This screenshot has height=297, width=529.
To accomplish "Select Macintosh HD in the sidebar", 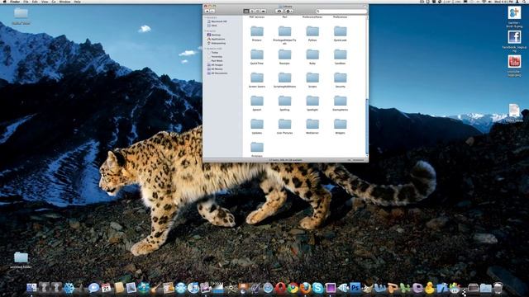I will point(217,21).
